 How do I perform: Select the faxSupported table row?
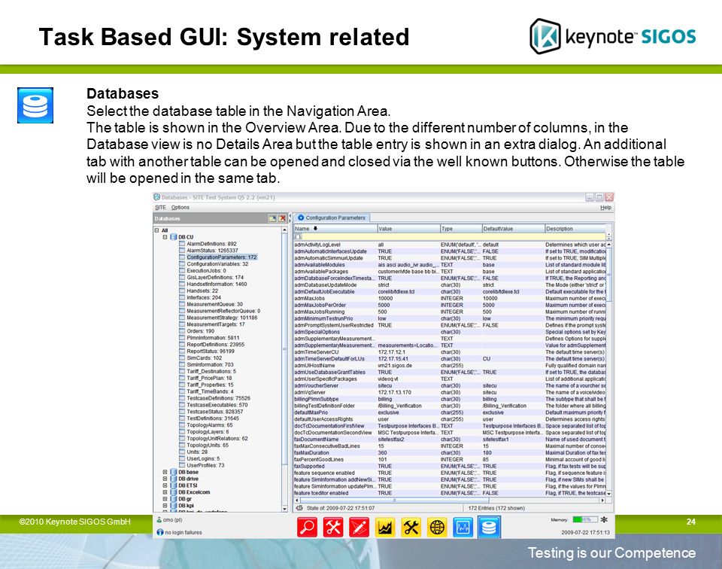450,466
